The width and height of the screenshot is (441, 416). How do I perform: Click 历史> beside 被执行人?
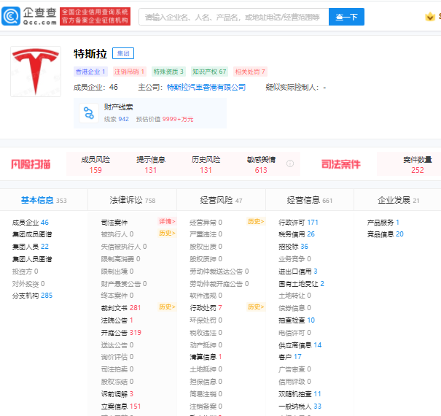[x=167, y=234]
